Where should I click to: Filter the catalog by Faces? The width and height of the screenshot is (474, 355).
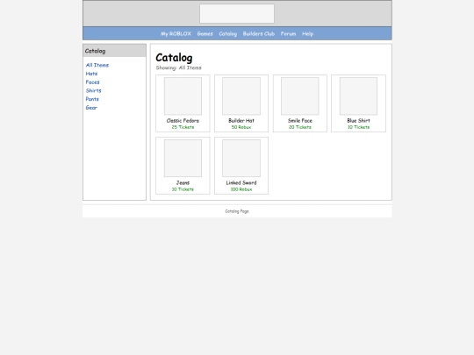coord(92,82)
